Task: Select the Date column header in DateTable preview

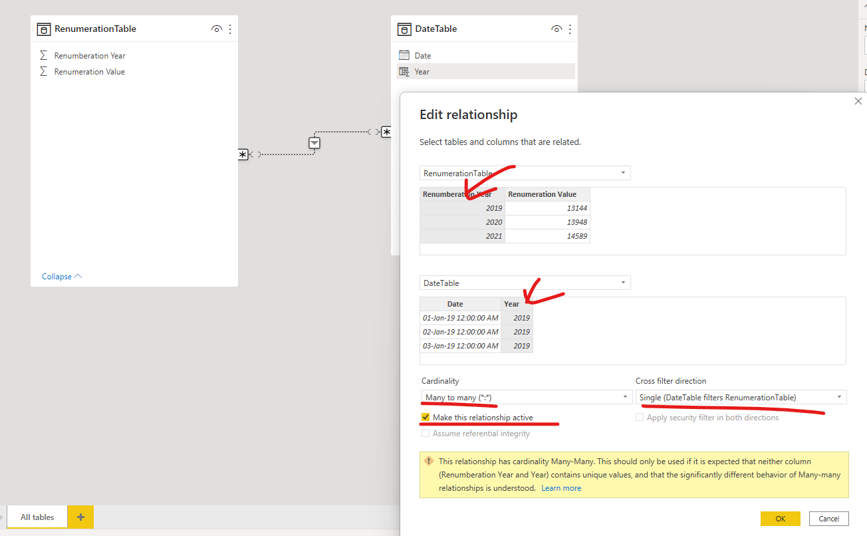Action: tap(460, 304)
